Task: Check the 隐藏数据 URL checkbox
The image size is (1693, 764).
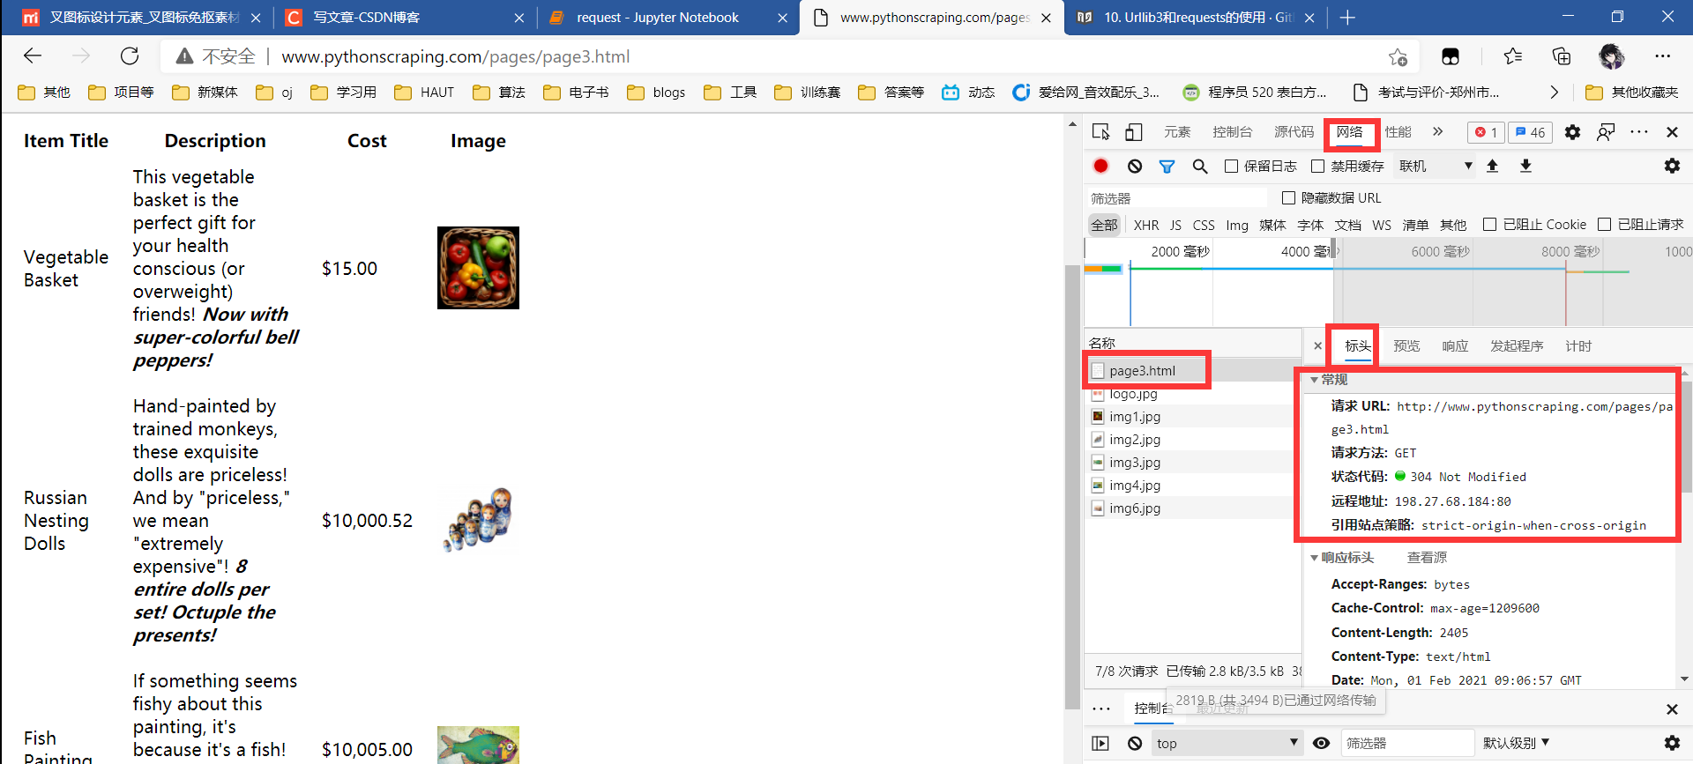Action: (1288, 198)
